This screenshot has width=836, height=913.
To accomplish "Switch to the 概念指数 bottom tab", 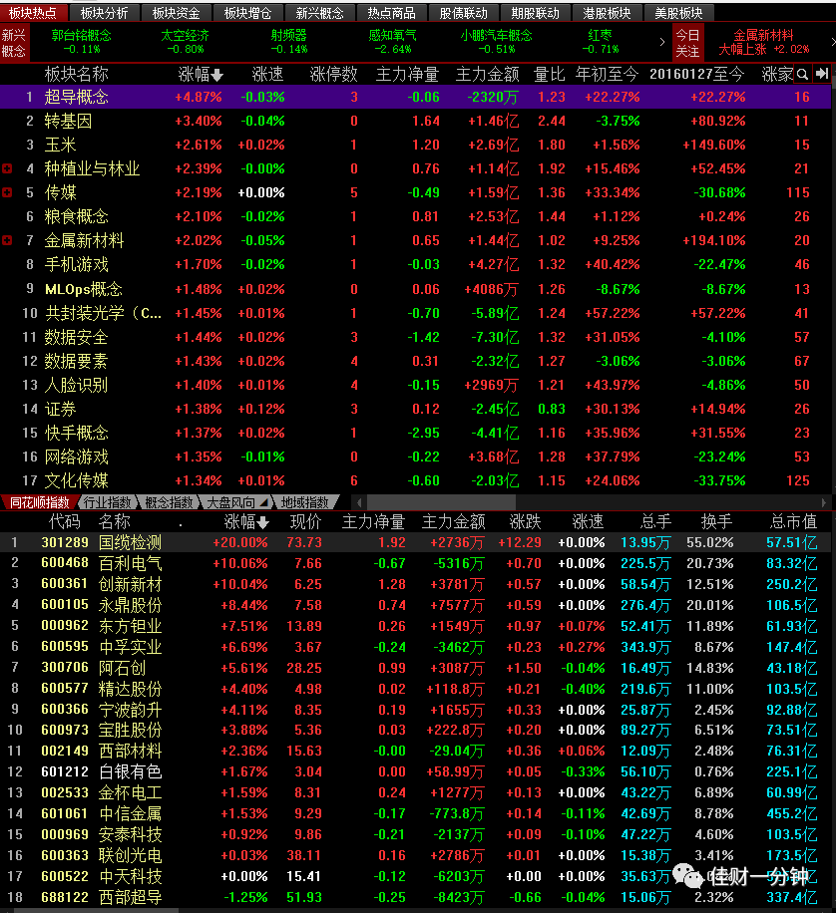I will pos(169,502).
